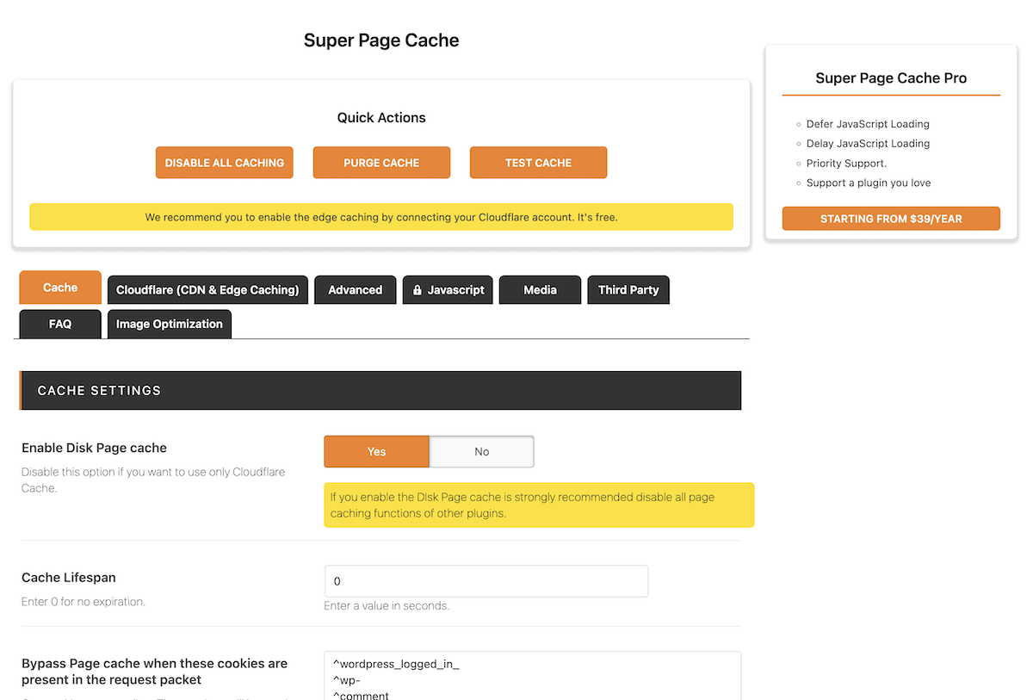This screenshot has height=700, width=1033.
Task: Click 'Priority Support.' list item
Action: point(846,164)
